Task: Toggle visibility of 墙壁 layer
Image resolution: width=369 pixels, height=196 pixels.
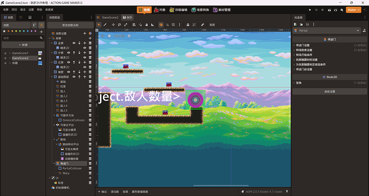Action: (x=68, y=72)
